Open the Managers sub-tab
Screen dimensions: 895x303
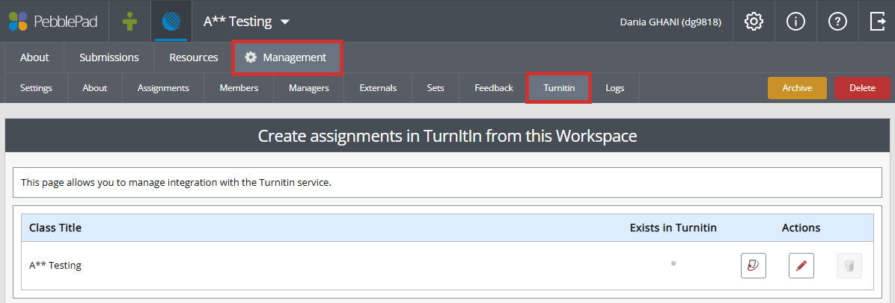(x=309, y=88)
